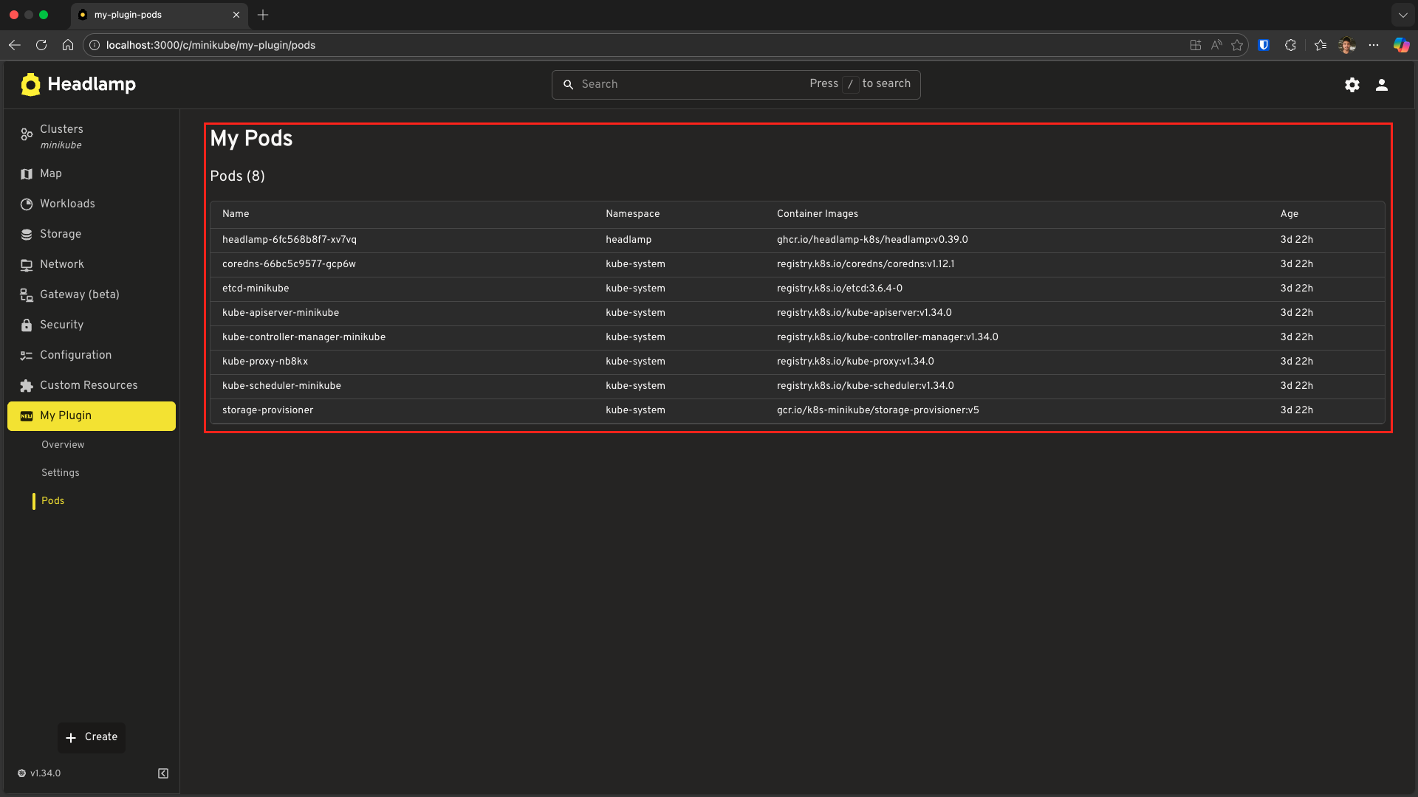The image size is (1418, 797).
Task: Open Headlamp settings gear
Action: tap(1352, 84)
